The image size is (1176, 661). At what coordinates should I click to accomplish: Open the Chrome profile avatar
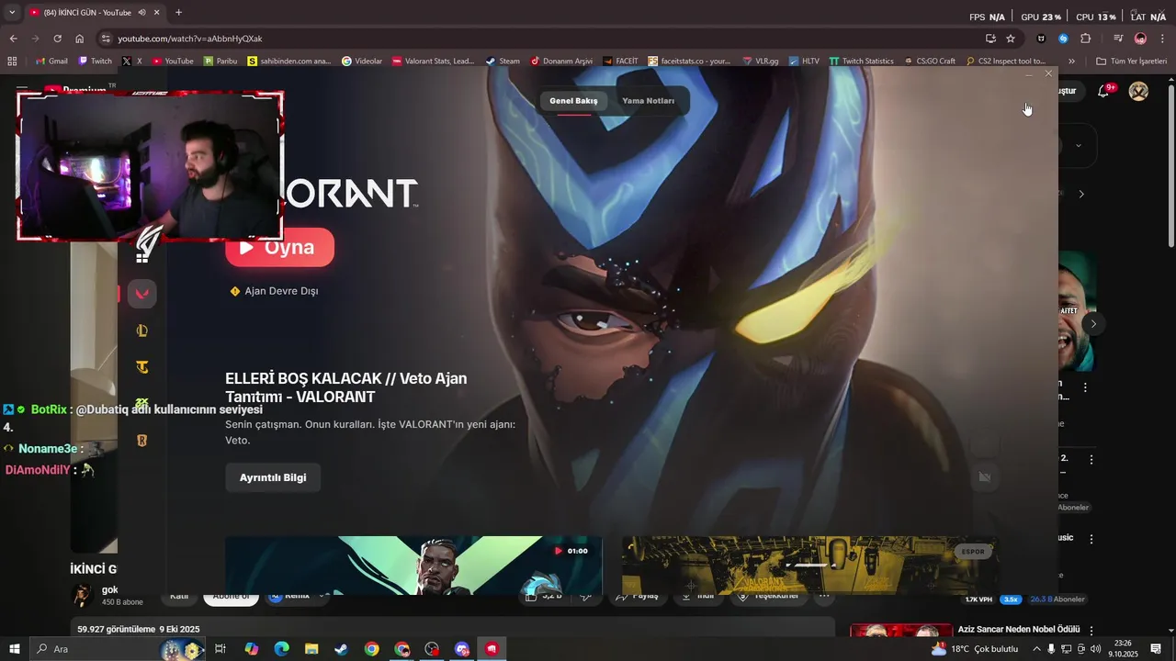[1140, 39]
